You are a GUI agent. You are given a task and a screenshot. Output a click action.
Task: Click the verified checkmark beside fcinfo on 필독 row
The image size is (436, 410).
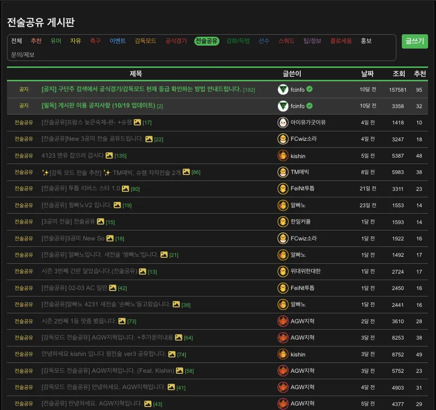(x=310, y=106)
